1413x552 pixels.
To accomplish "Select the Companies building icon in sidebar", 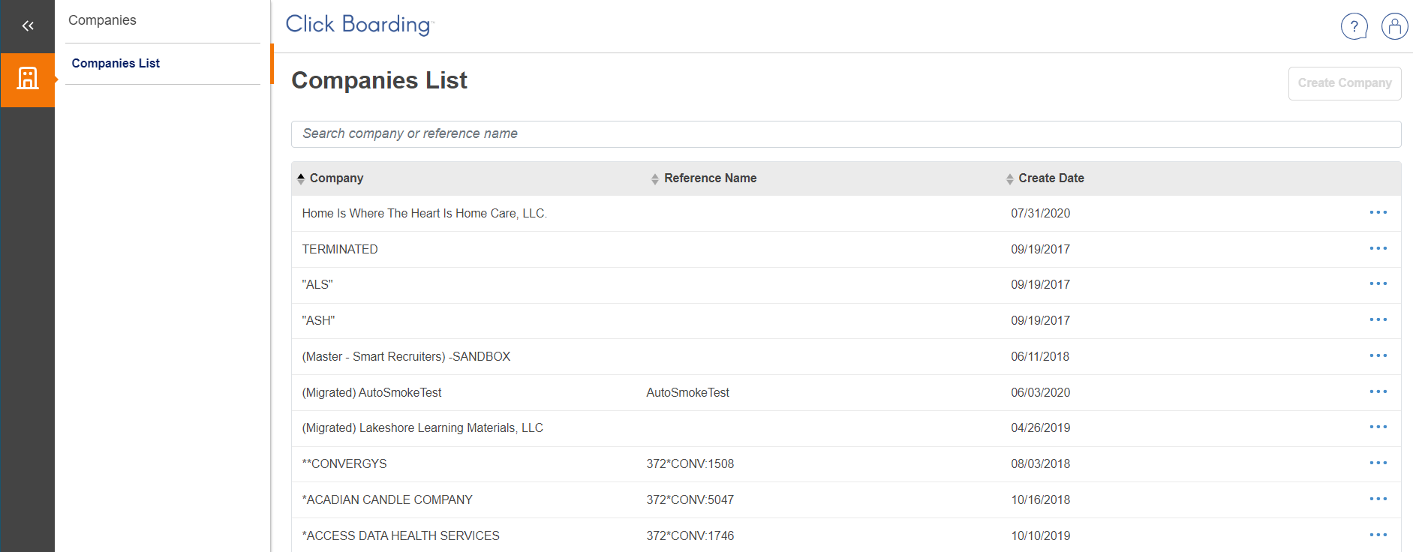I will pyautogui.click(x=28, y=79).
